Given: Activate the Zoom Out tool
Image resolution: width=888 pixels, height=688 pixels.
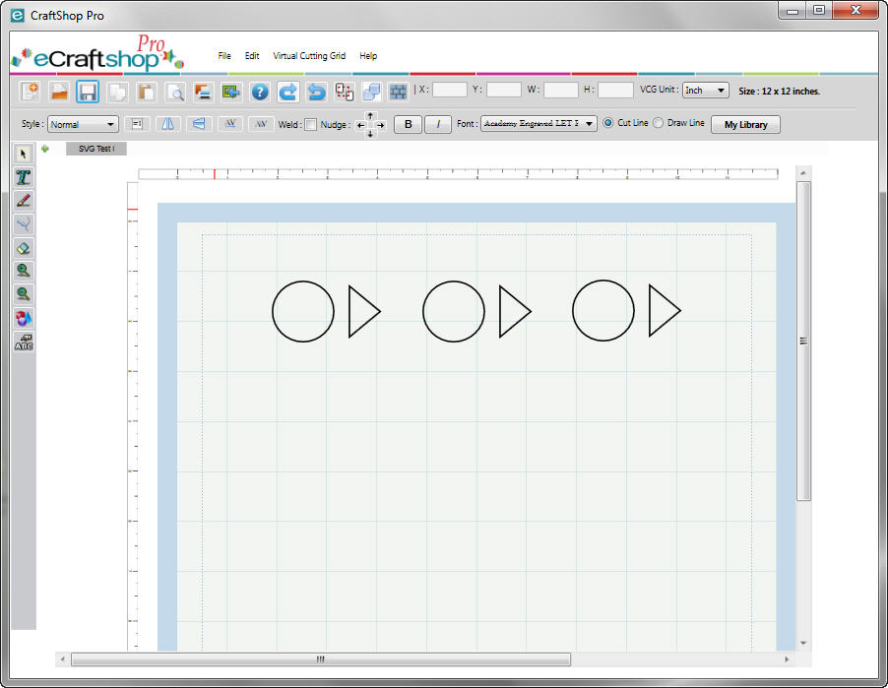Looking at the screenshot, I should click(x=23, y=292).
